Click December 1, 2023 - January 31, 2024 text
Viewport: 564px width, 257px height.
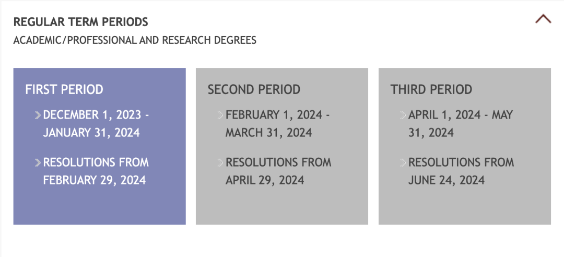coord(96,124)
